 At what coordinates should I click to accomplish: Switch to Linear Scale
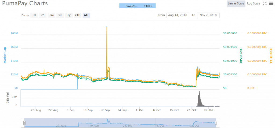tap(236, 3)
